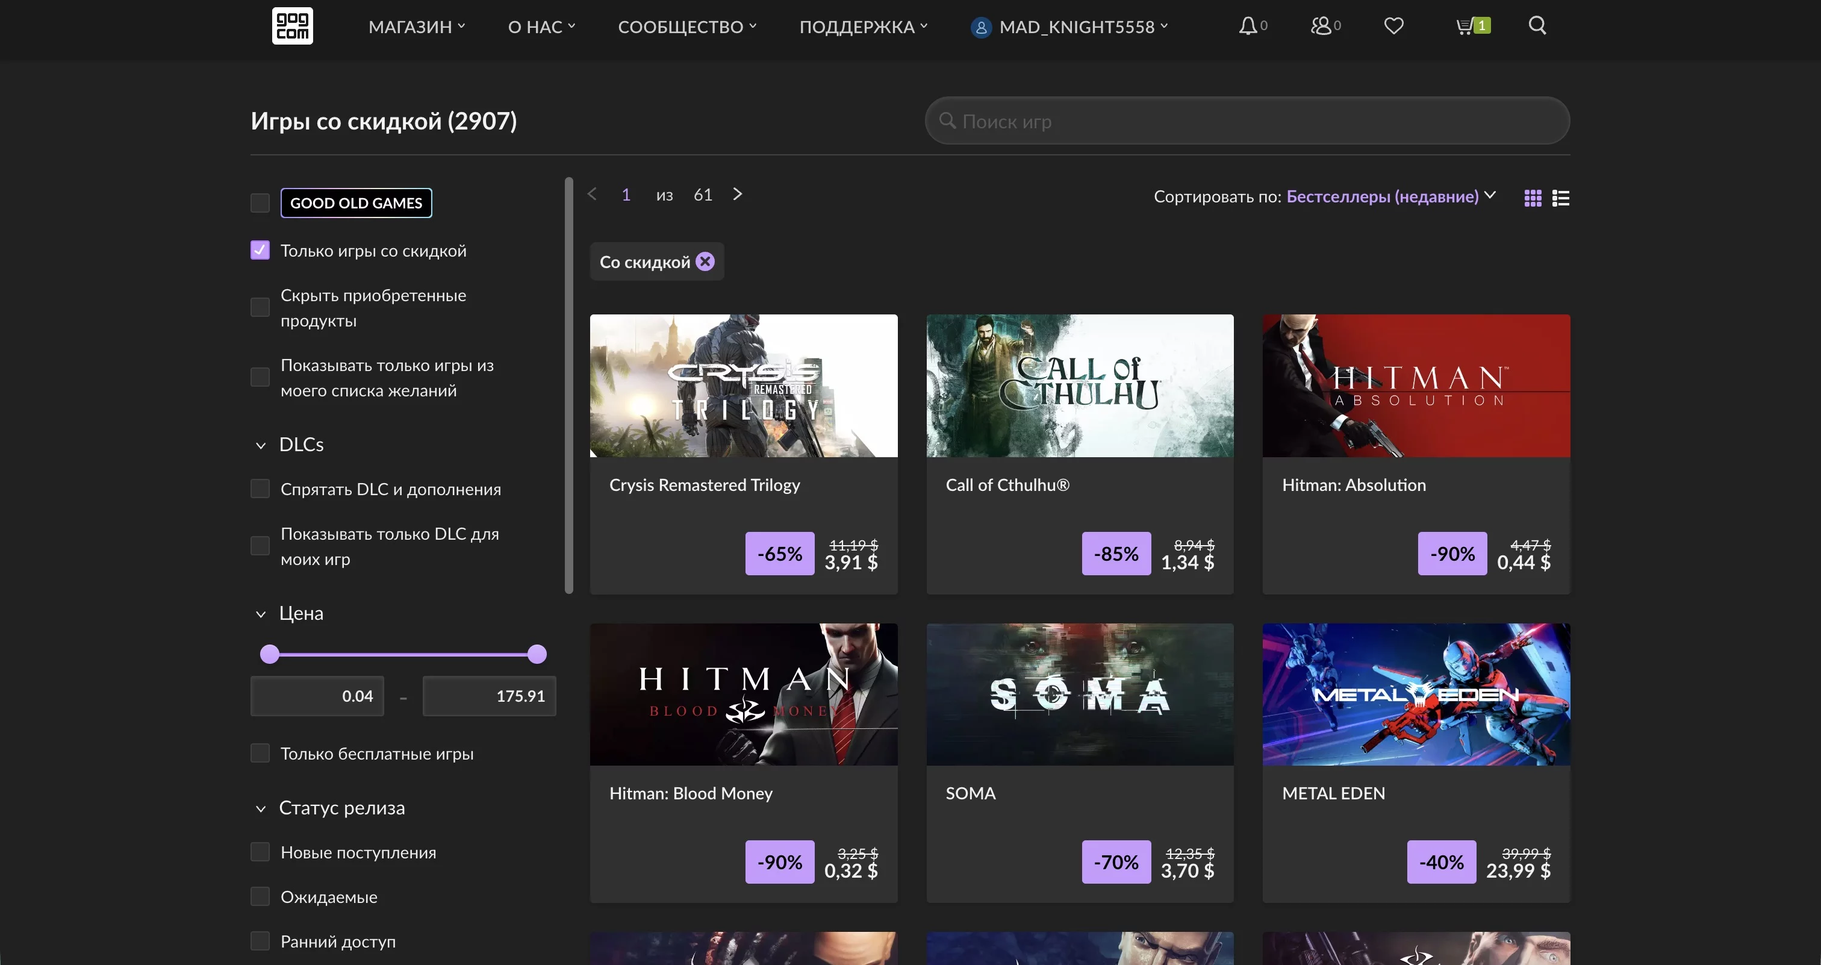The image size is (1821, 965).
Task: Go to next page of results
Action: (x=737, y=195)
